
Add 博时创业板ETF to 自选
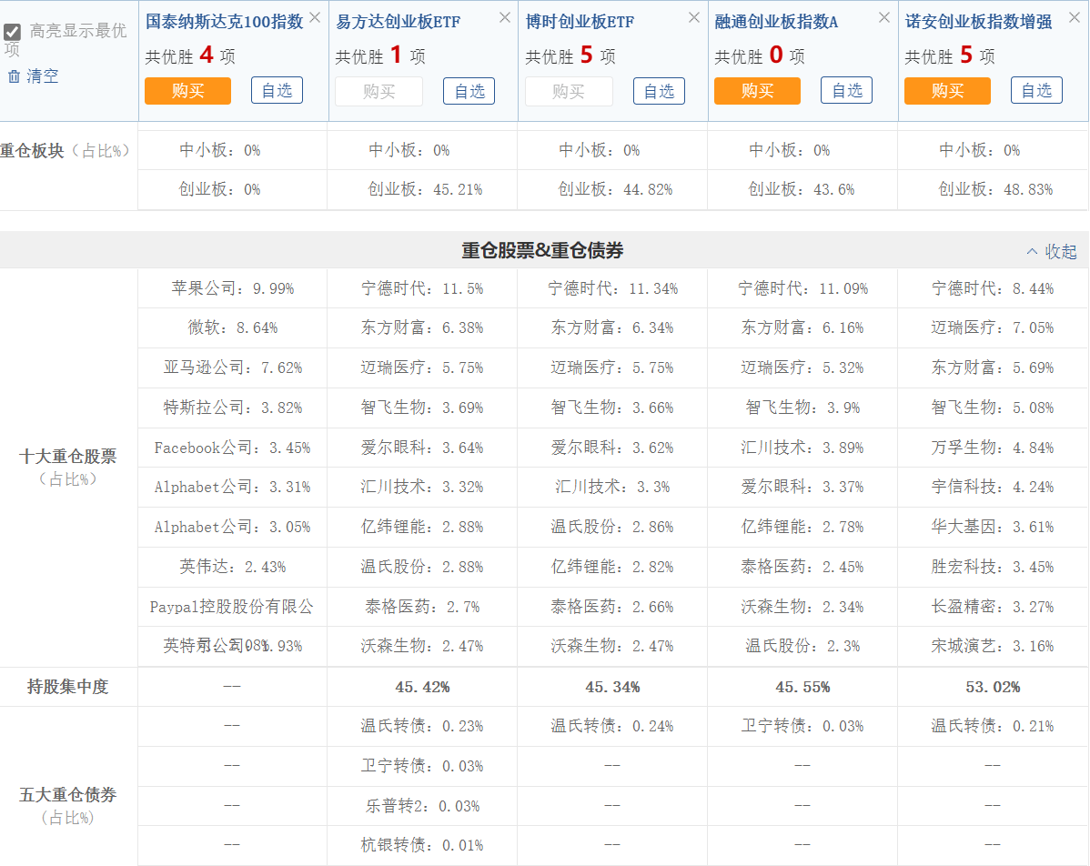[x=658, y=91]
